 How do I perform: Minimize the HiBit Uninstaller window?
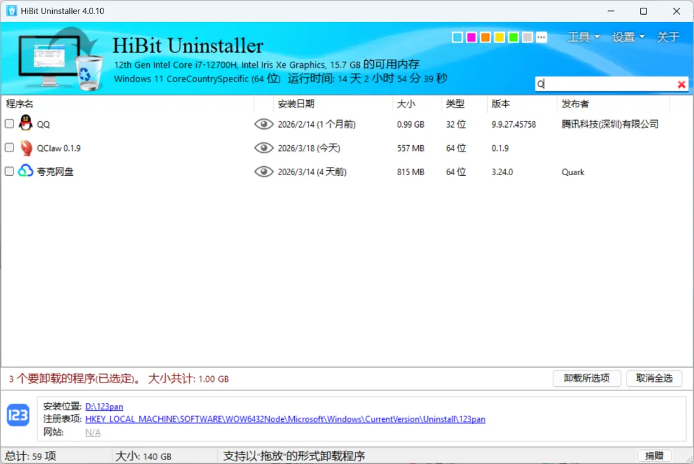611,11
